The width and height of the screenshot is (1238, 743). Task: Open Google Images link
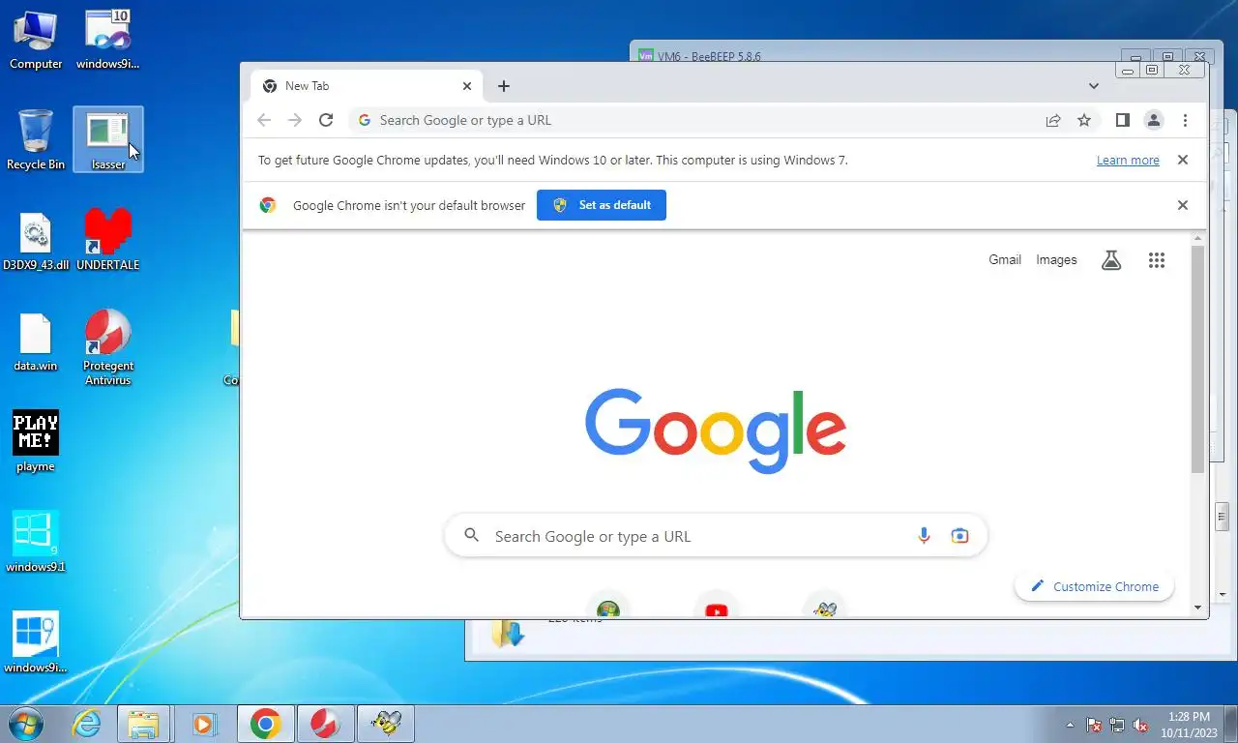tap(1056, 259)
